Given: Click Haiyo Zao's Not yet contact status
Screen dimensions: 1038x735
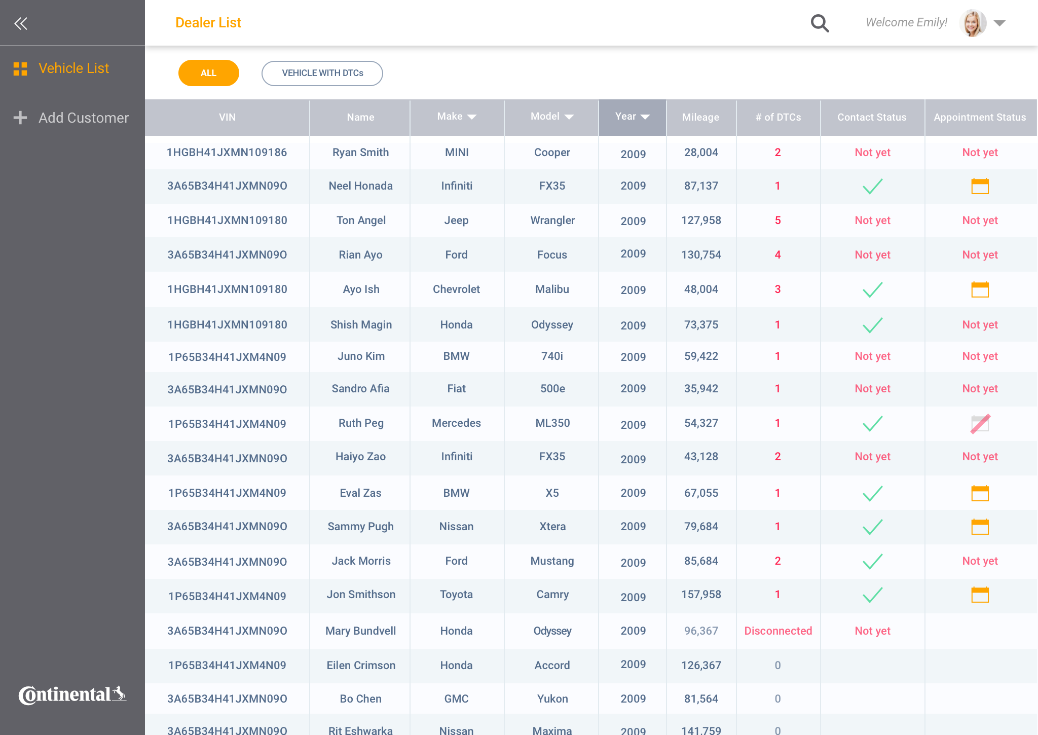Looking at the screenshot, I should pos(872,457).
